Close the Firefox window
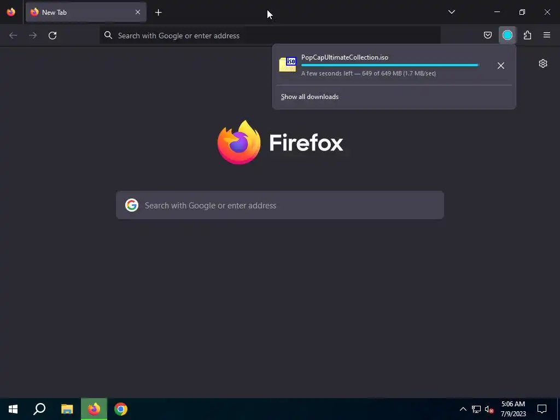 pos(547,12)
